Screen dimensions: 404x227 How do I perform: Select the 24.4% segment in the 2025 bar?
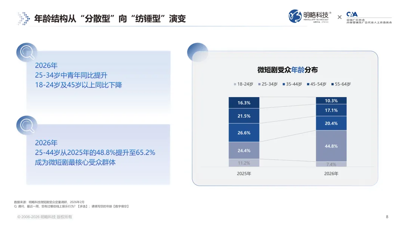coord(244,150)
